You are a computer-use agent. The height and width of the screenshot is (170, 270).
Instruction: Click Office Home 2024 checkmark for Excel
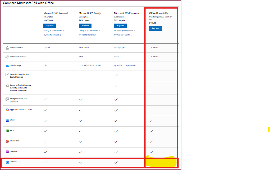[x=151, y=131]
